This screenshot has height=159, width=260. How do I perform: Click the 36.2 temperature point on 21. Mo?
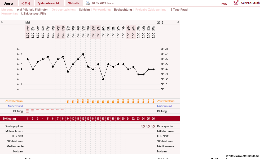click(x=103, y=79)
